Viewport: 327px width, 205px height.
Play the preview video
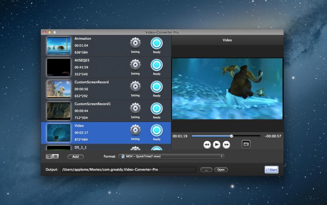pos(217,145)
